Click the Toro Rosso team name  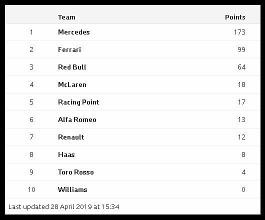click(x=75, y=172)
